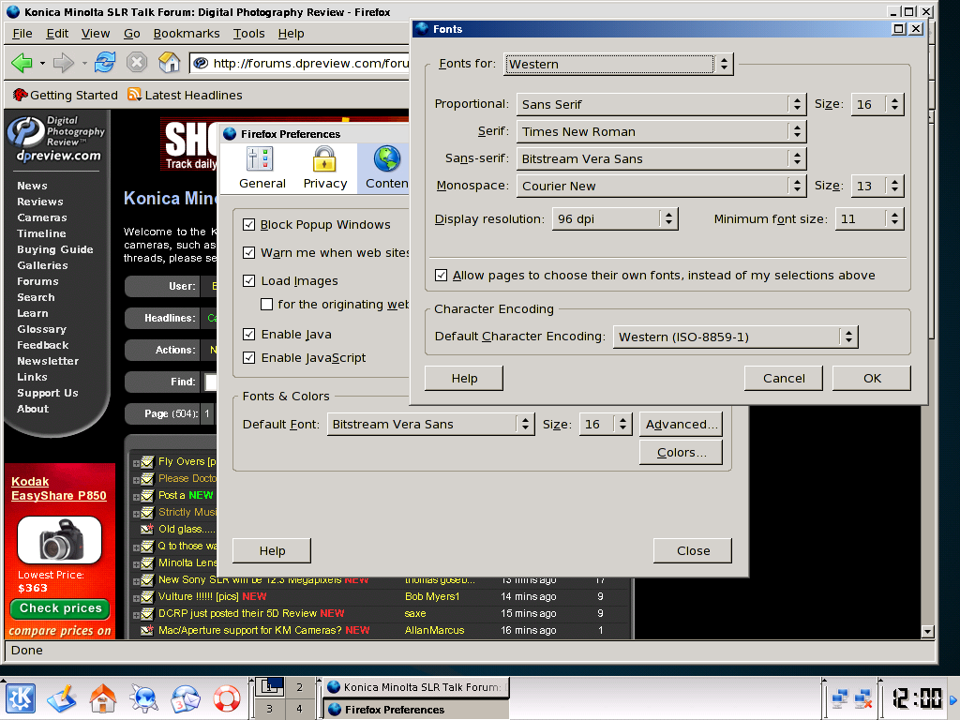Open the KDE K menu button
This screenshot has height=720, width=960.
(x=21, y=698)
